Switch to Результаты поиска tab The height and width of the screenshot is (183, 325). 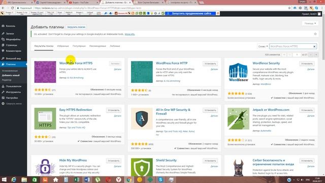click(44, 46)
